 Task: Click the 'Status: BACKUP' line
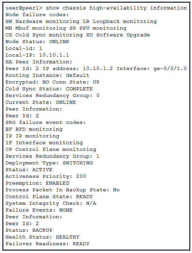coord(29,230)
